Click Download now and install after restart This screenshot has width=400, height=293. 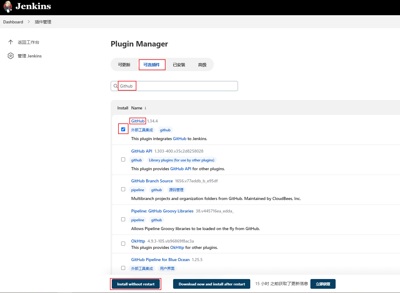click(x=212, y=284)
